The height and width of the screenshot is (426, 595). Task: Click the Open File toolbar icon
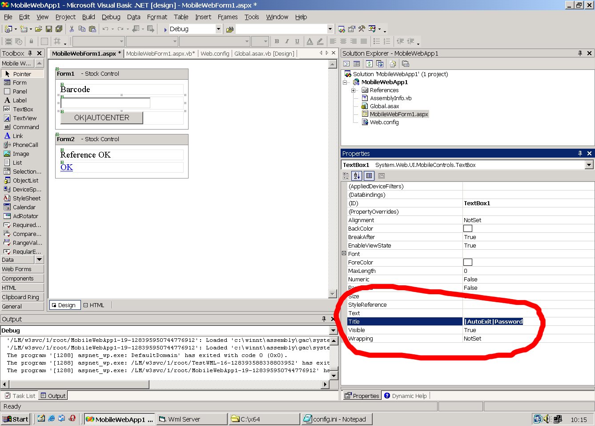click(x=38, y=29)
